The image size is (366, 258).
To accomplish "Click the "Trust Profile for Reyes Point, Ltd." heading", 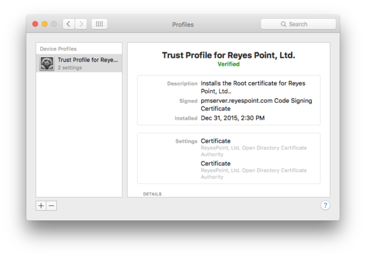I will 228,56.
